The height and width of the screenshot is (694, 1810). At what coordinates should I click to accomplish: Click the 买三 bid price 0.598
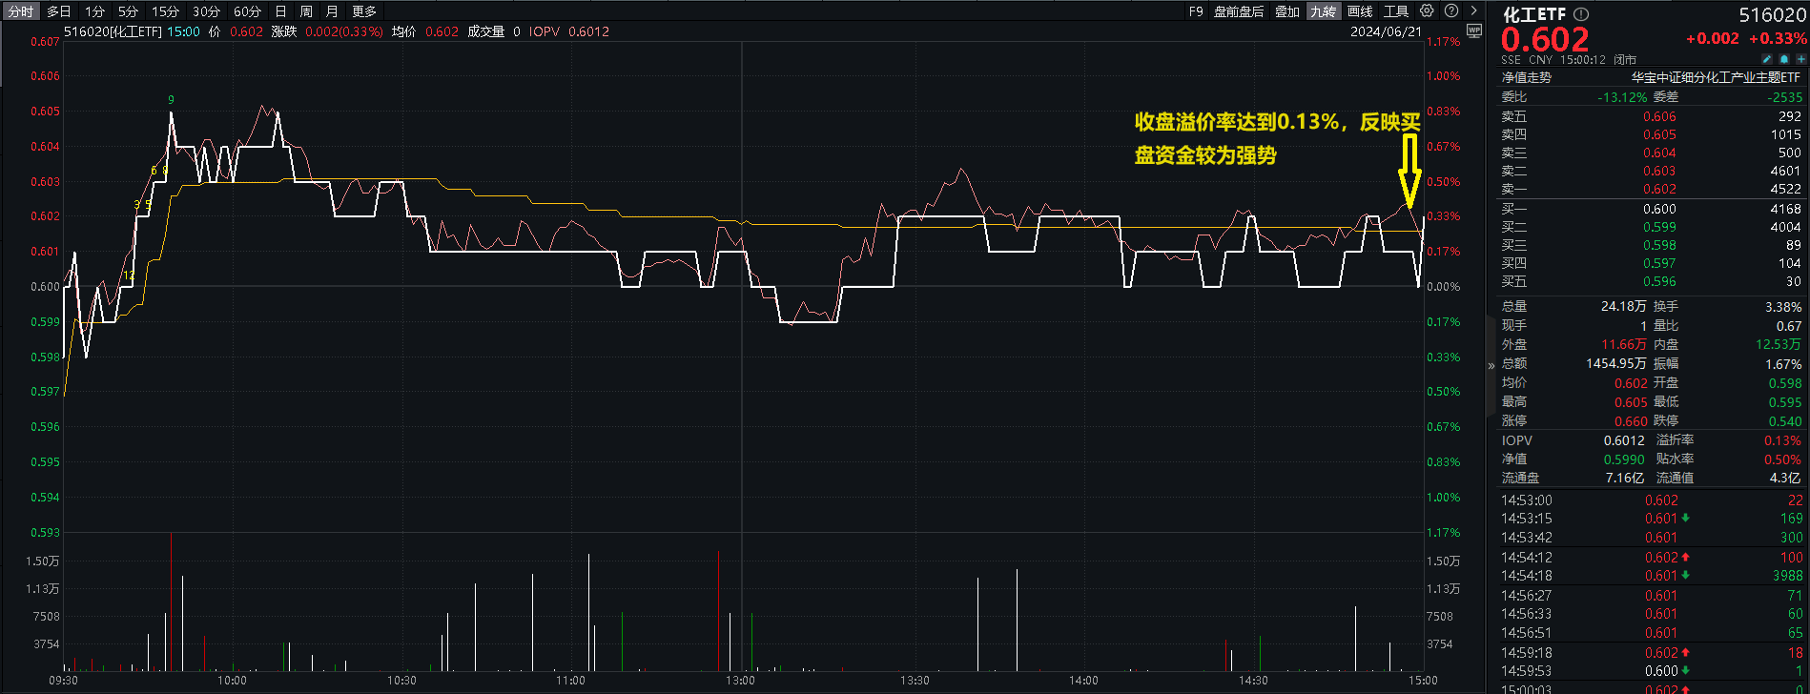click(x=1659, y=245)
